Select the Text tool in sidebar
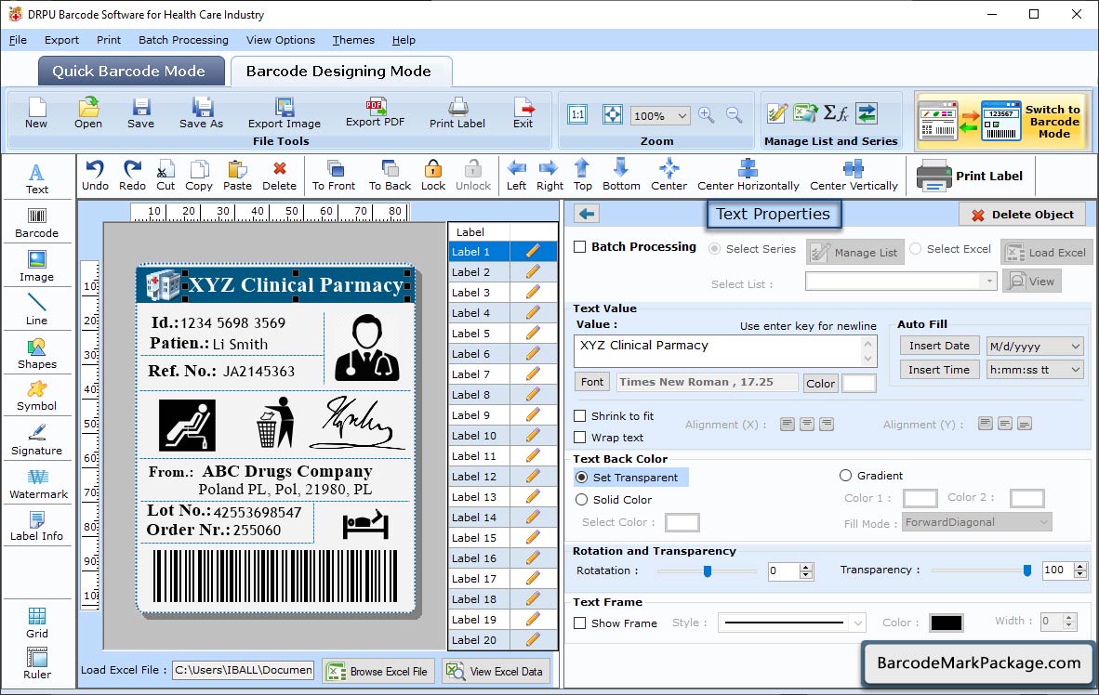This screenshot has width=1099, height=695. pos(37,178)
